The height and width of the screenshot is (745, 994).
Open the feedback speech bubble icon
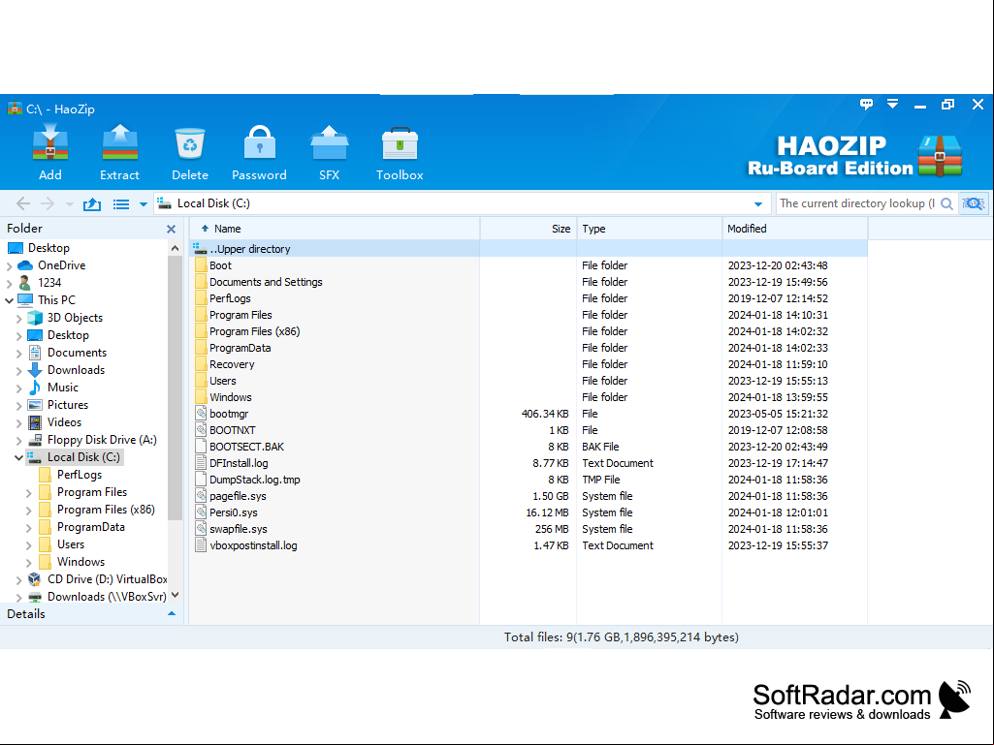click(866, 104)
